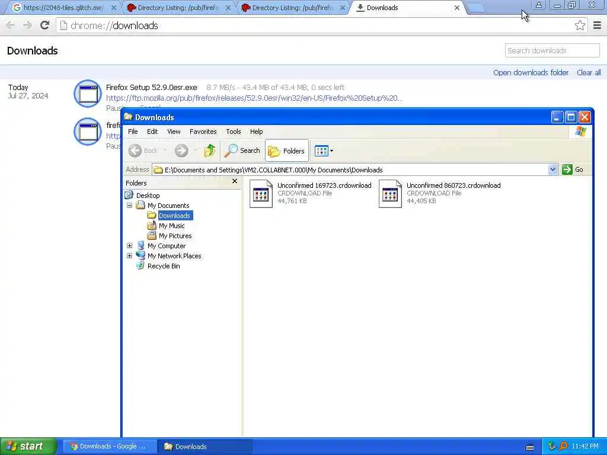Open the Forward button history dropdown arrow
This screenshot has width=607, height=455.
(x=196, y=150)
